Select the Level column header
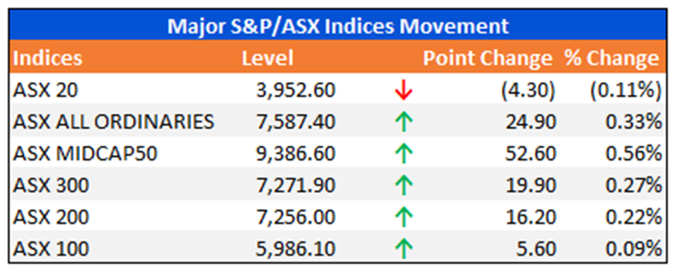This screenshot has width=682, height=278. click(x=268, y=58)
